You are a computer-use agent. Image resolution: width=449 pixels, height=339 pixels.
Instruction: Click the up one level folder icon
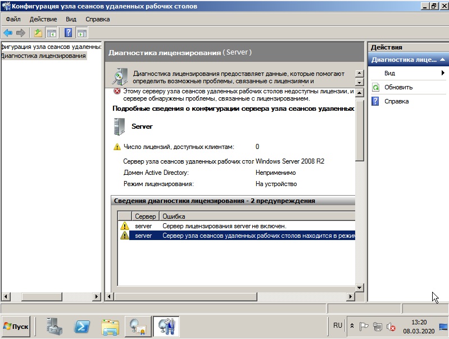(38, 33)
